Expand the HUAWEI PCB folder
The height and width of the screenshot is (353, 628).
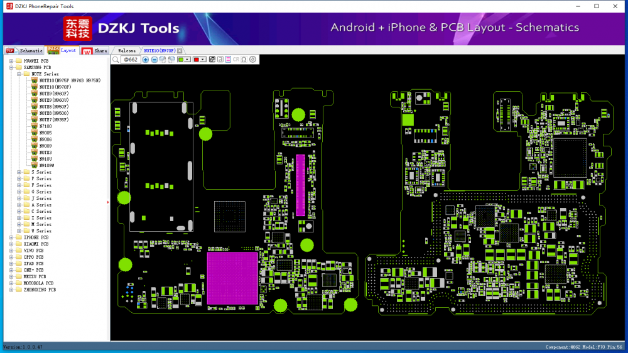(11, 61)
